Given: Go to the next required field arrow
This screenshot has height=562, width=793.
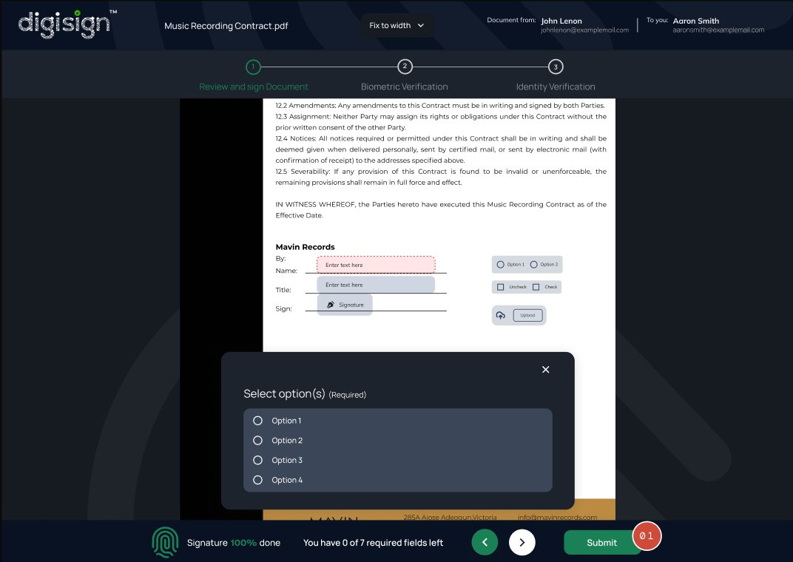Looking at the screenshot, I should 522,542.
